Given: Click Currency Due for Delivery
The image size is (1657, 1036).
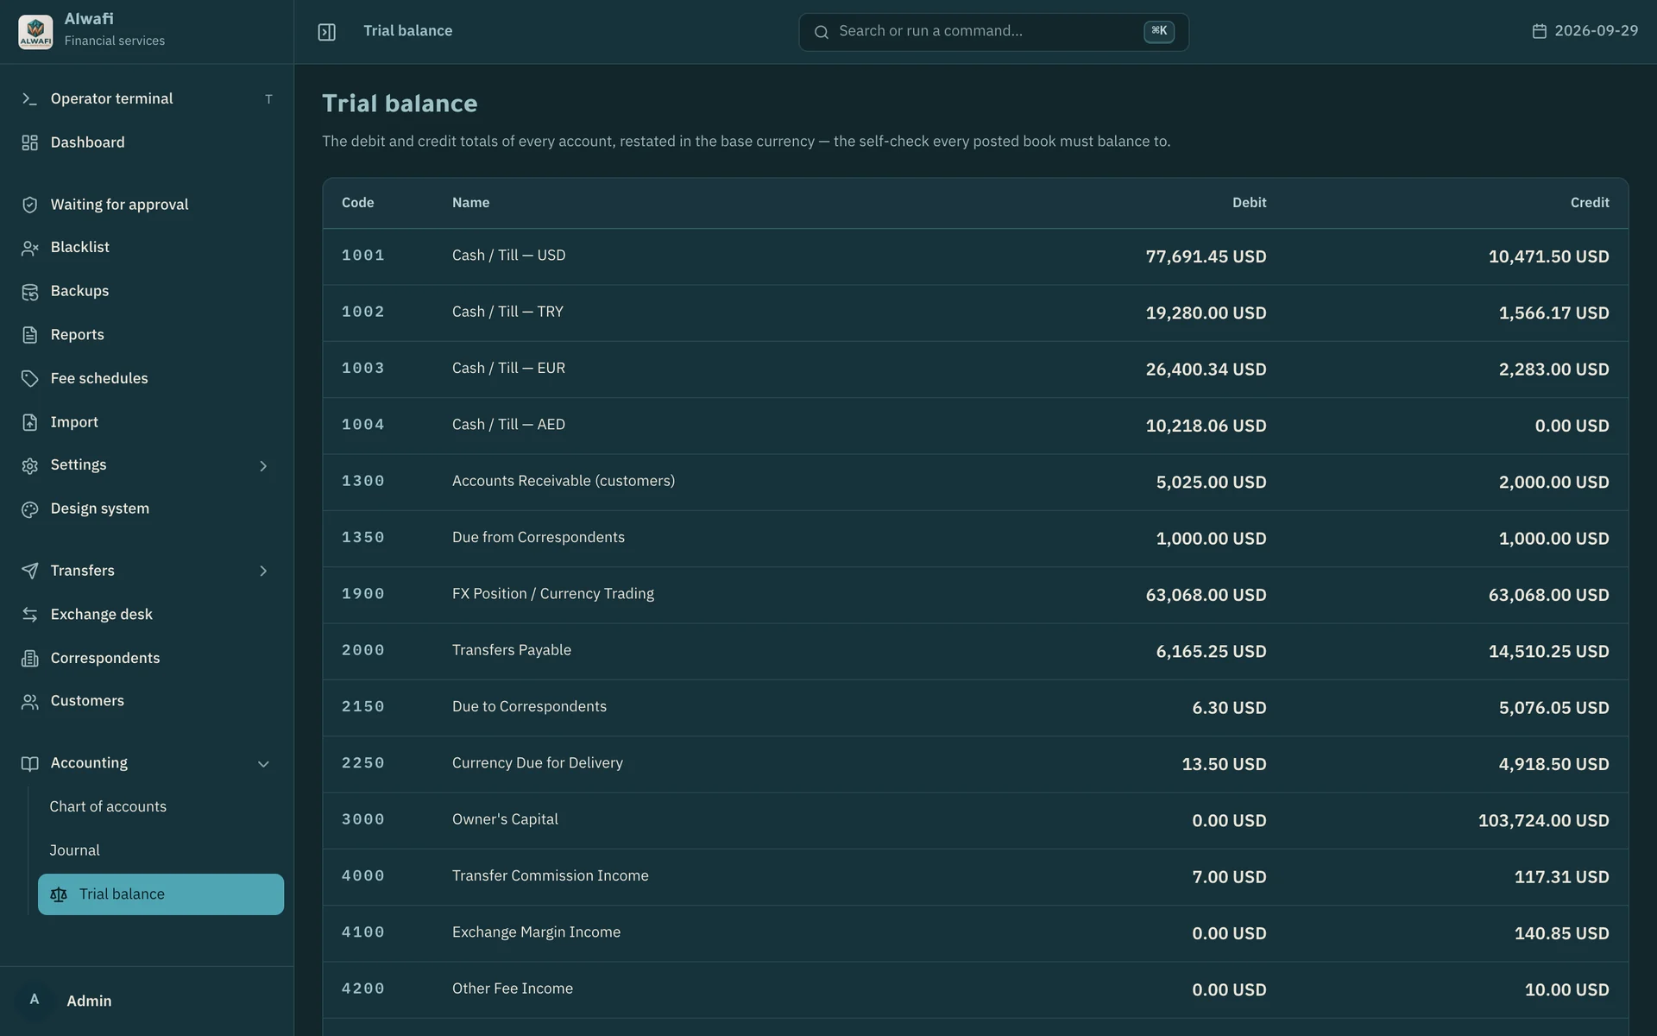Looking at the screenshot, I should click(x=537, y=763).
